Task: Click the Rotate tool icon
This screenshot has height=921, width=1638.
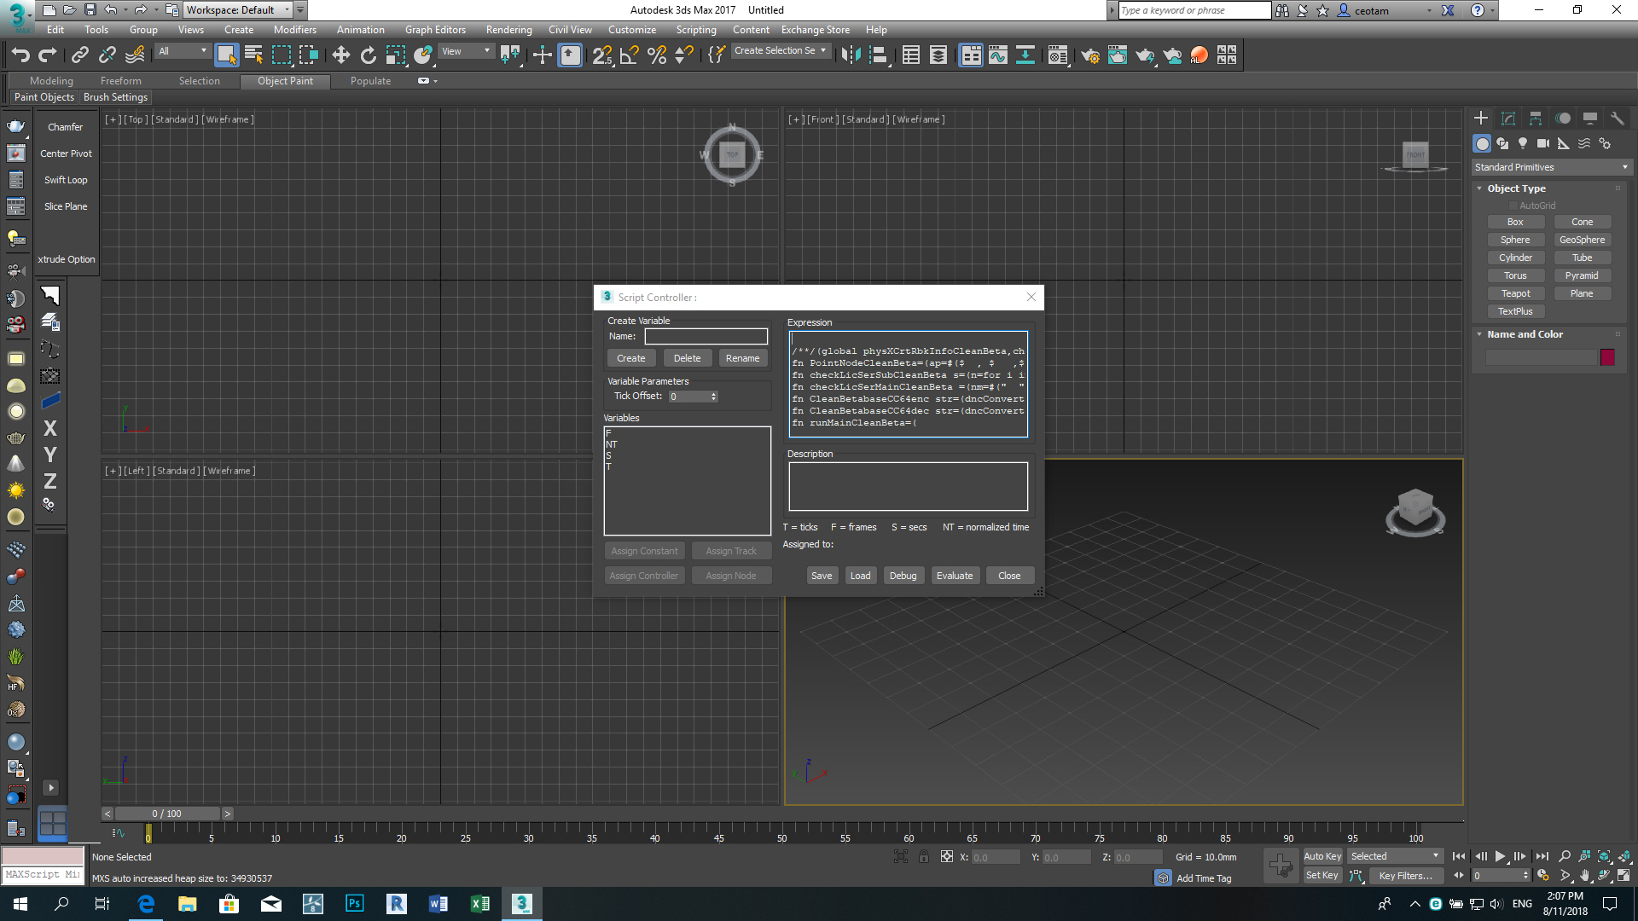Action: coord(368,55)
